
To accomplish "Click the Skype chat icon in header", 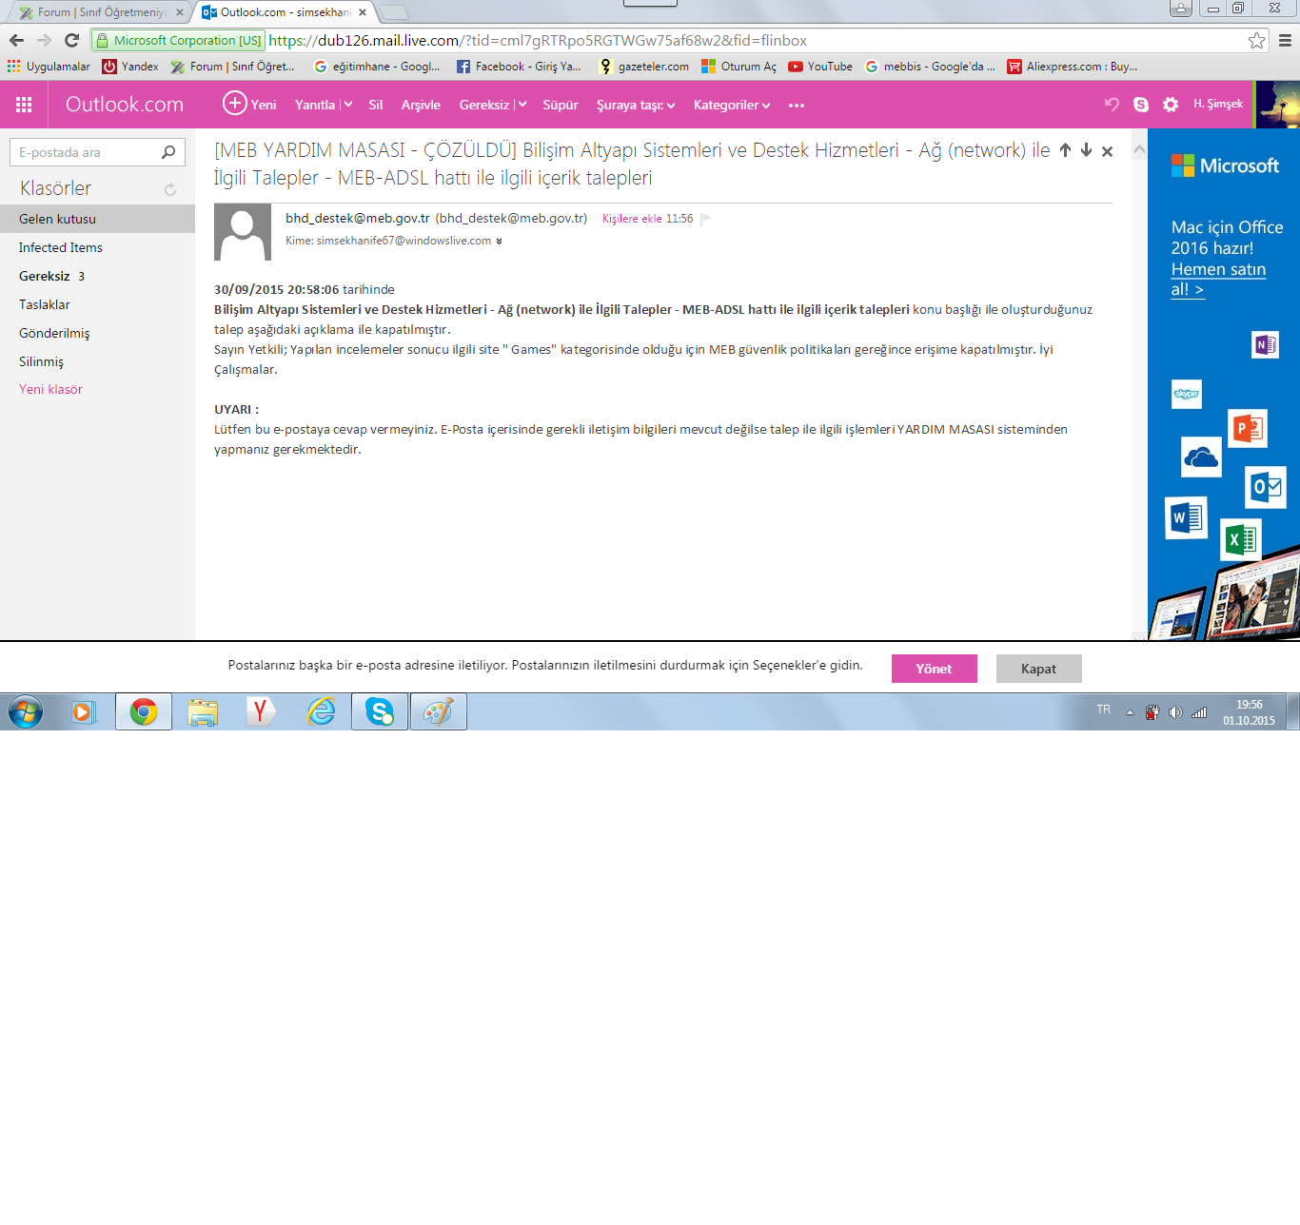I will point(1141,105).
